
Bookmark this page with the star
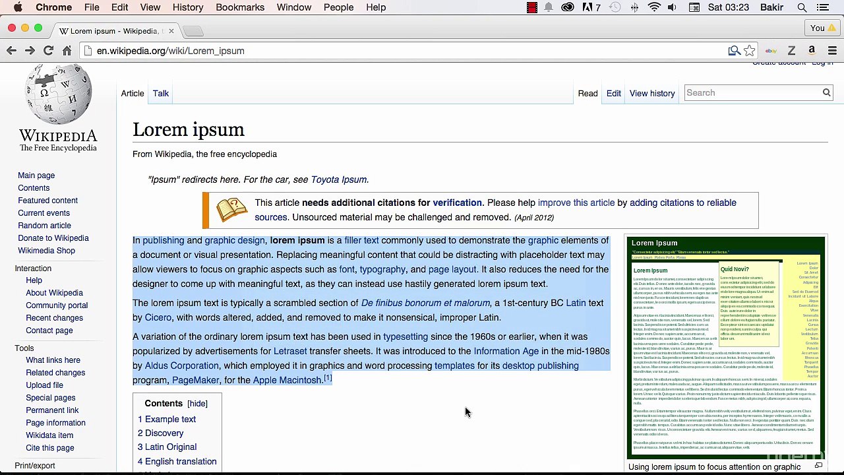coord(750,51)
